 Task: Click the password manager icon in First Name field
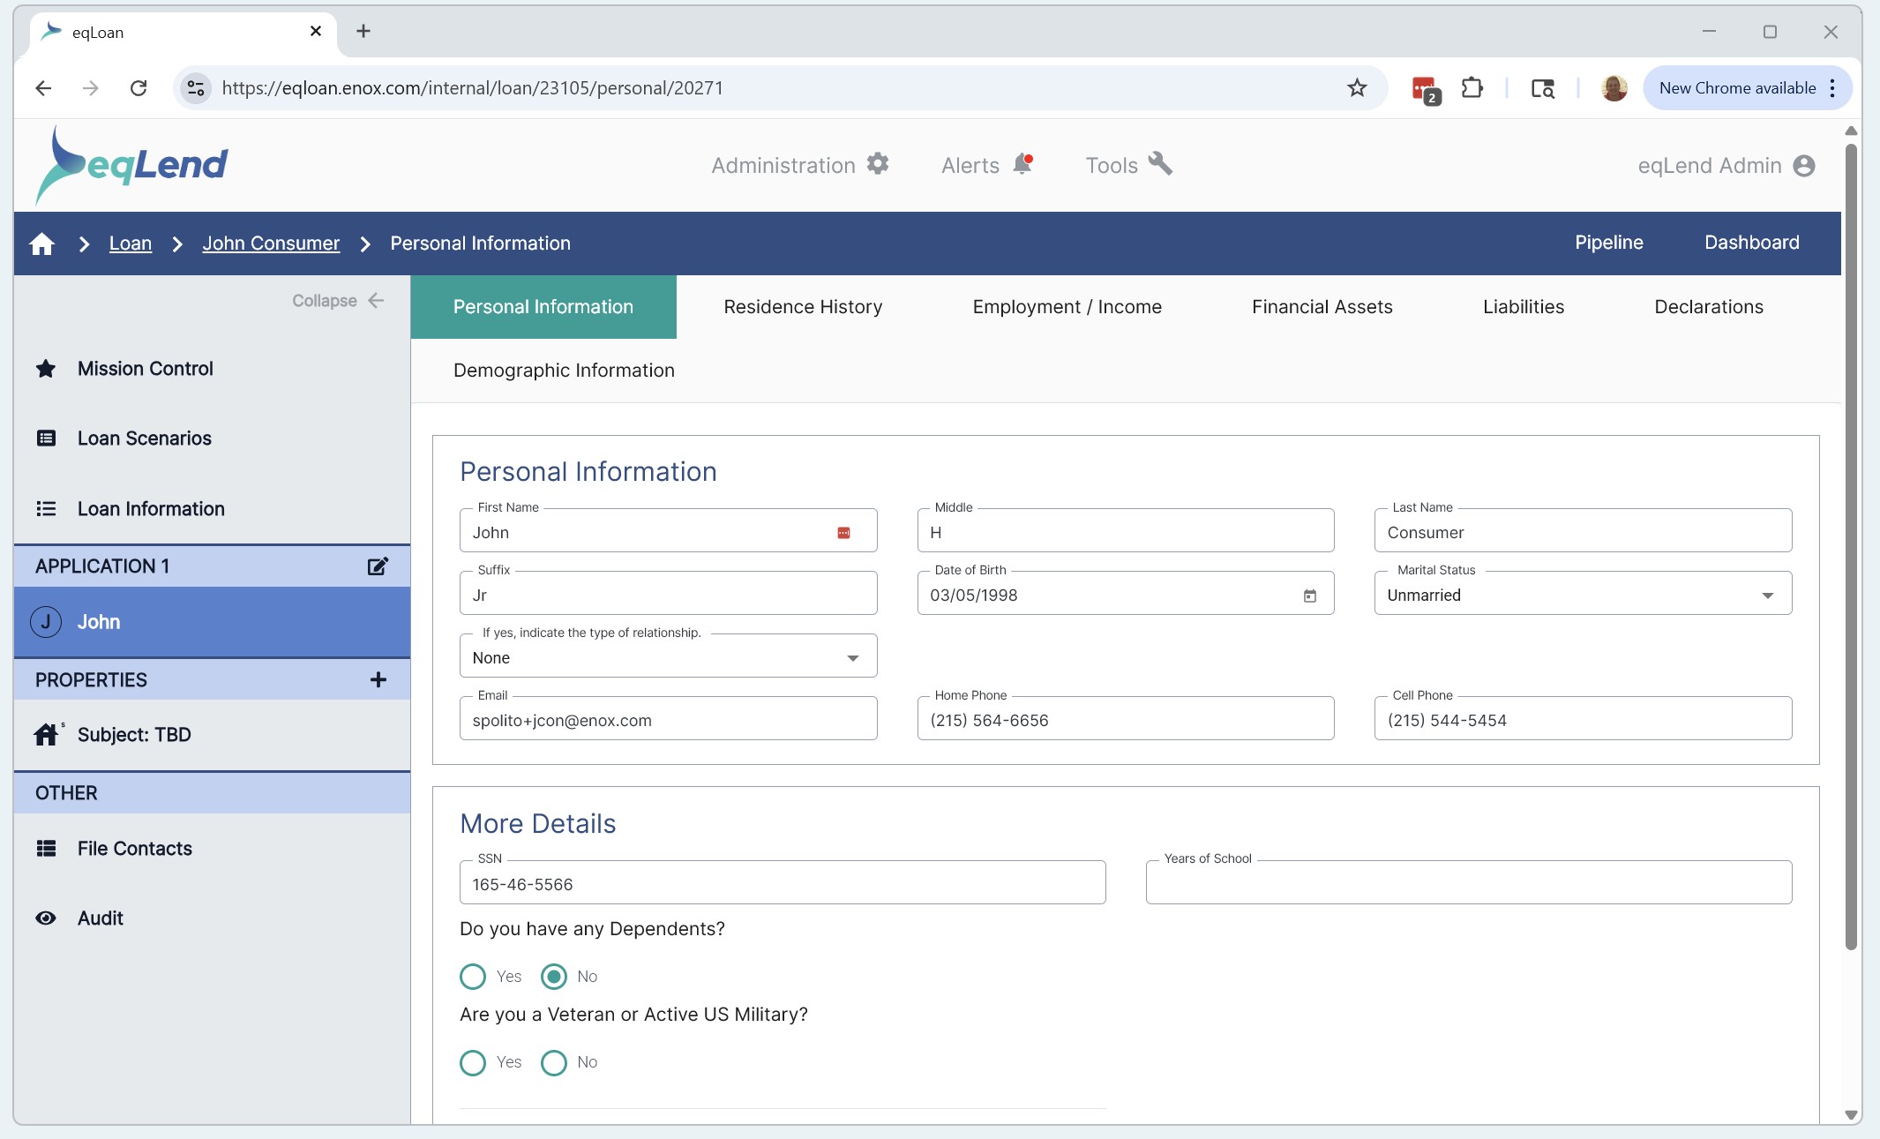[x=843, y=533]
